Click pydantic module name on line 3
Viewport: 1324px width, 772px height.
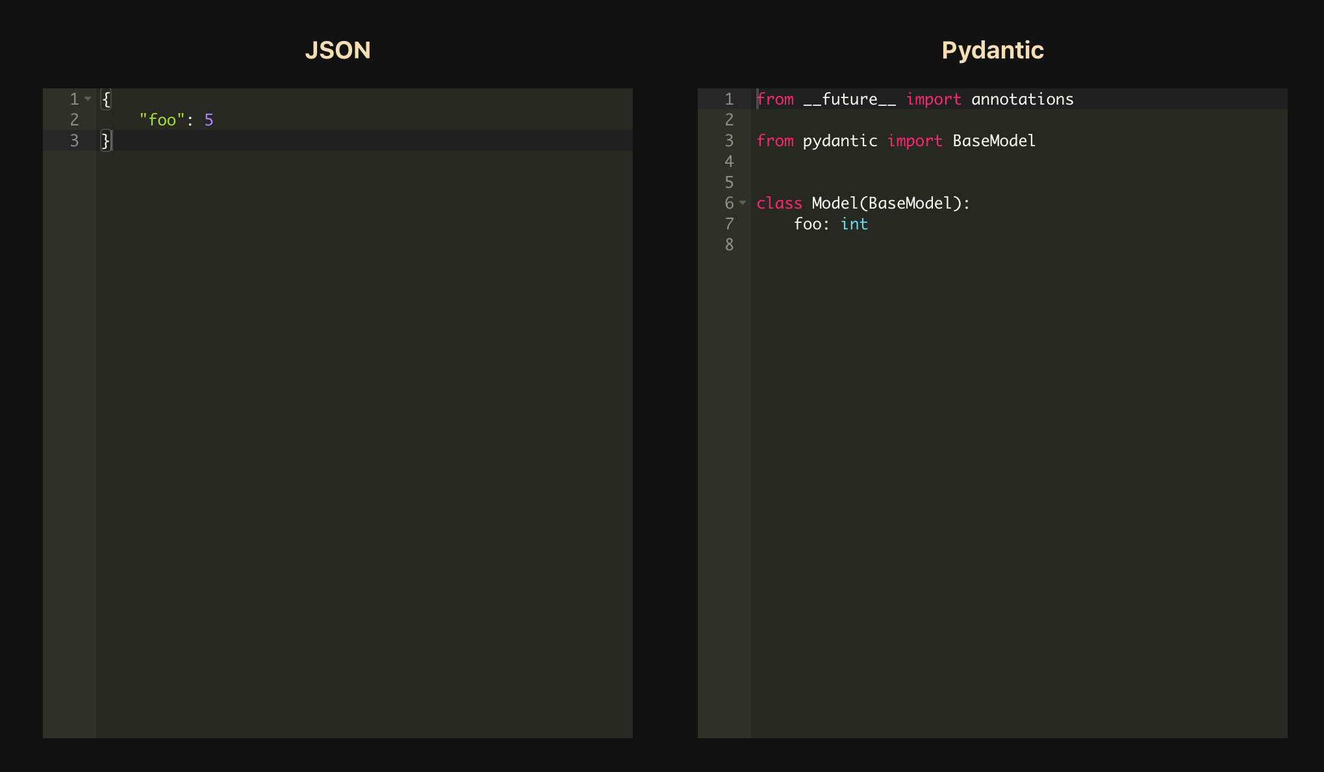(x=839, y=141)
